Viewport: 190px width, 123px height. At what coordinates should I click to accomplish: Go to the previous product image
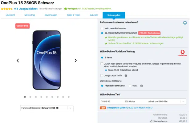point(18,61)
